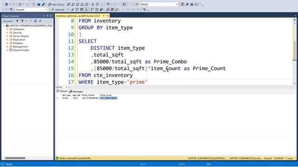Click the Include Live Query Statistics icon
298x167 pixels.
97,9
